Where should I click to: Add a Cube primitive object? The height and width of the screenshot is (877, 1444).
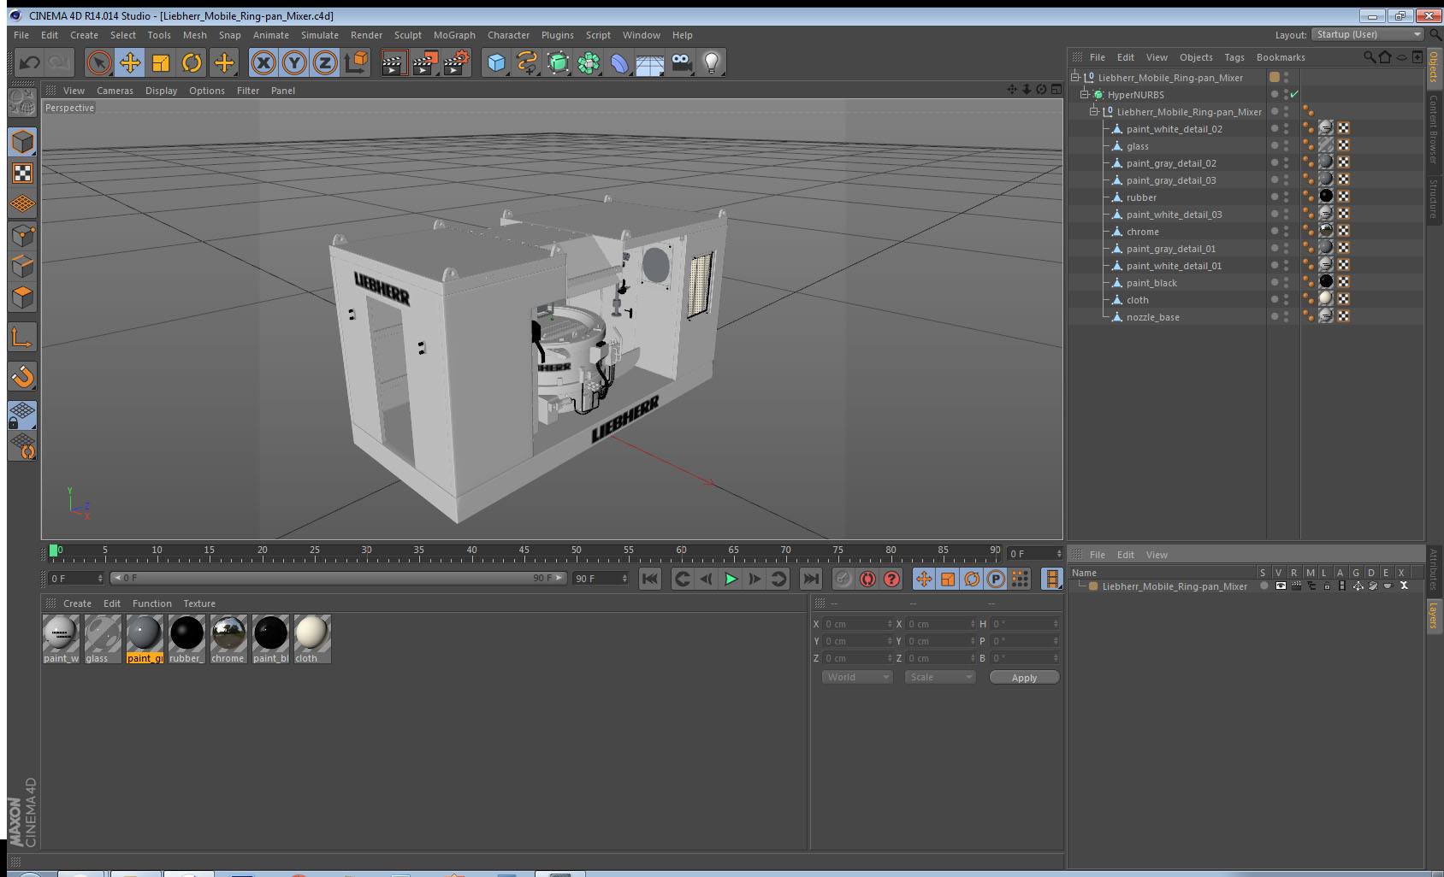pyautogui.click(x=496, y=62)
